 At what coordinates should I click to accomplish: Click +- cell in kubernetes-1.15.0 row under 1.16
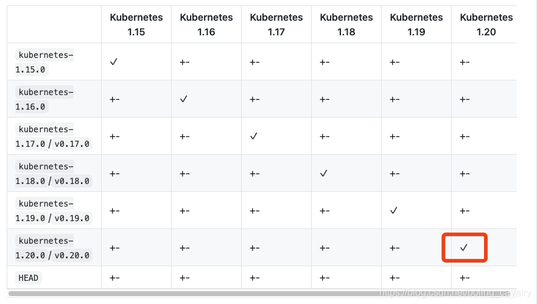tap(184, 62)
